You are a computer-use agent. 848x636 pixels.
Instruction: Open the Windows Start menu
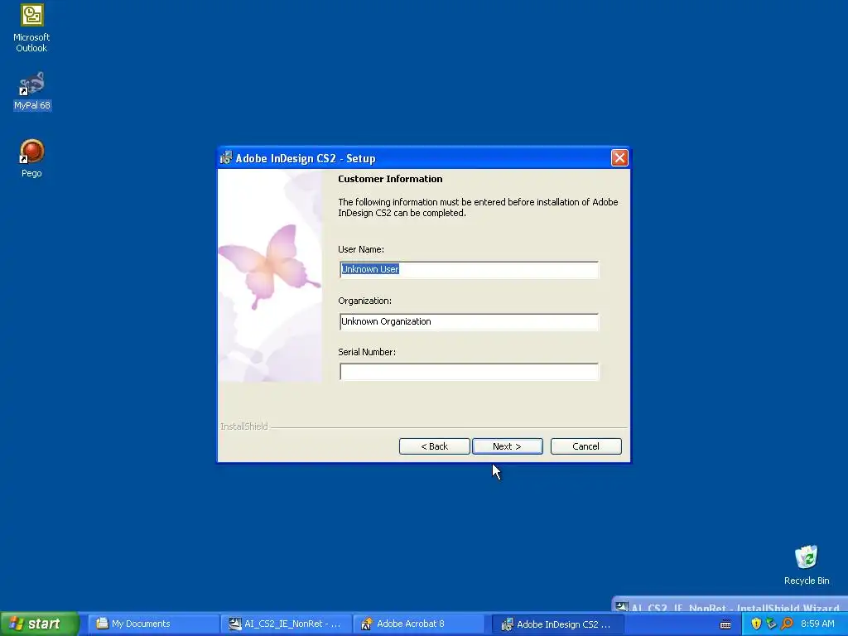[40, 624]
